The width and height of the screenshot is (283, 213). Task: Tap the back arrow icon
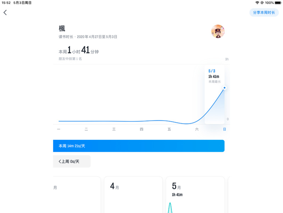[x=5, y=12]
